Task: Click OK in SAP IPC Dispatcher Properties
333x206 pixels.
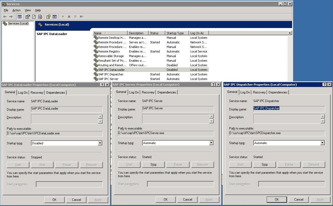Action: 277,199
